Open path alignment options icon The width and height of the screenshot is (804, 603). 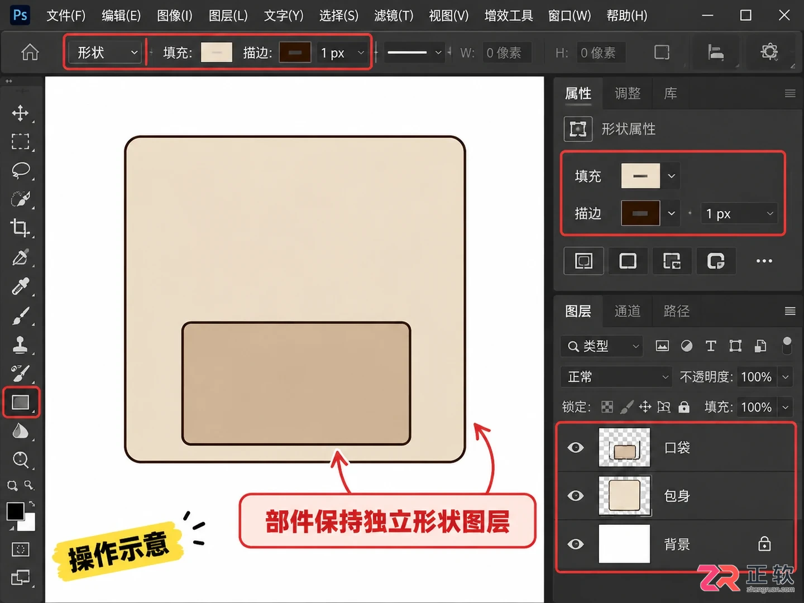(716, 52)
